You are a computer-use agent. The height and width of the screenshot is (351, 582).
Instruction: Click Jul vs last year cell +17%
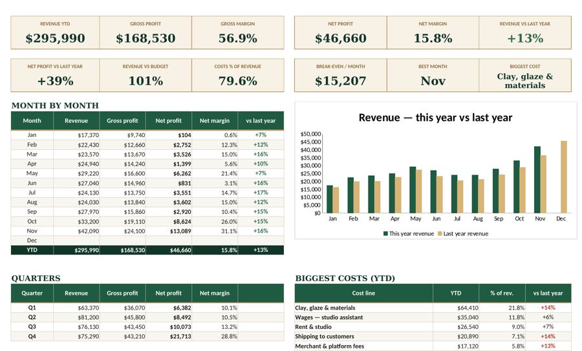tap(261, 193)
